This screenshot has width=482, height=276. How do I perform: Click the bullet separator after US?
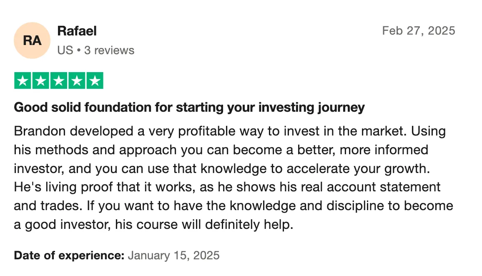(79, 50)
